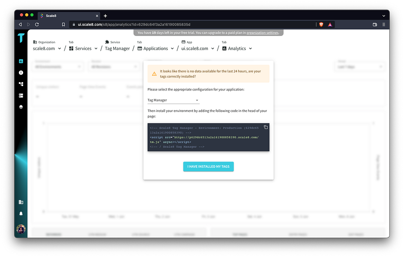Click the warning triangle icon

[x=154, y=74]
